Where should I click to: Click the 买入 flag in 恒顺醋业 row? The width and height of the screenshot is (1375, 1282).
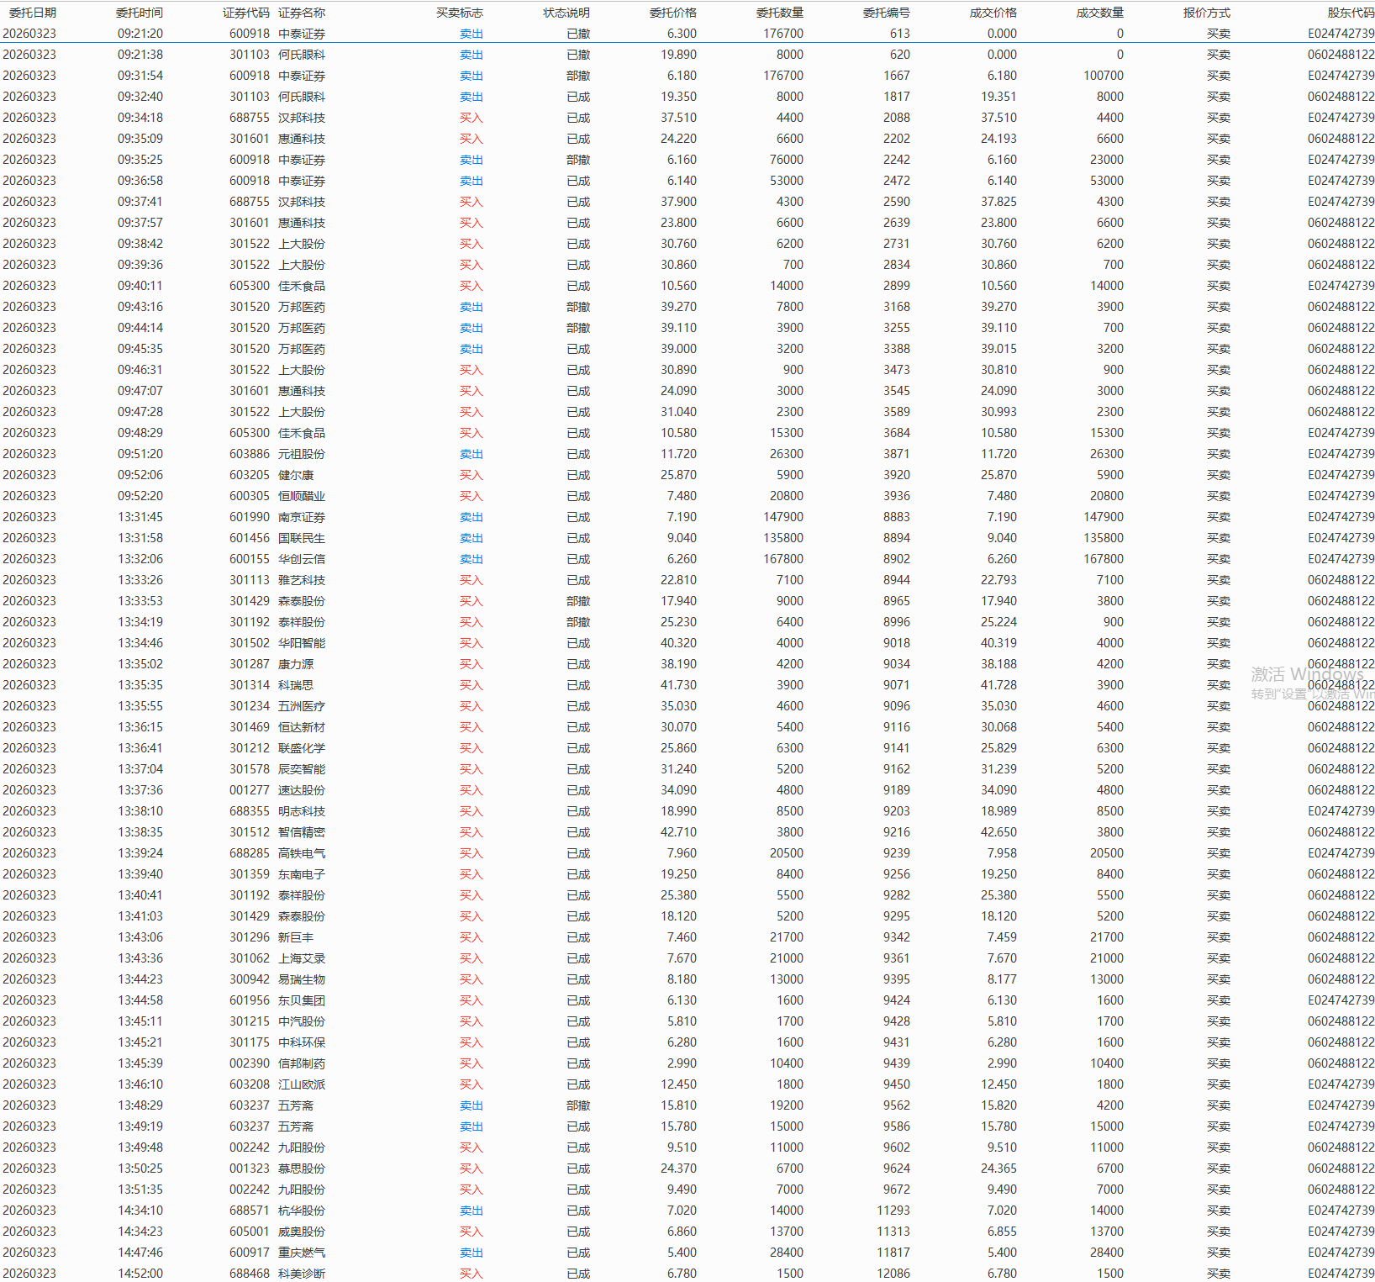(x=472, y=496)
